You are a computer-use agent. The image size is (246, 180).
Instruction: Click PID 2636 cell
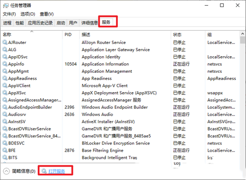point(70,114)
